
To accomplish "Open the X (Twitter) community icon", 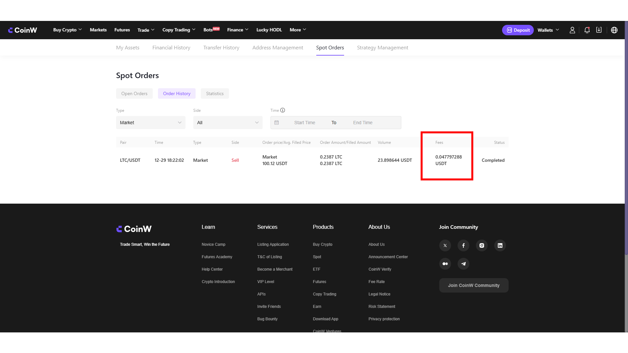I will [x=445, y=245].
